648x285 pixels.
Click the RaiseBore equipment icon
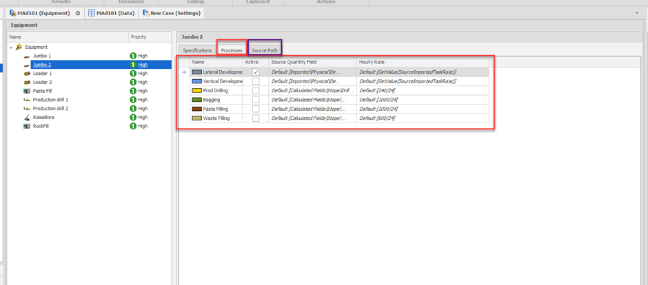[x=26, y=118]
